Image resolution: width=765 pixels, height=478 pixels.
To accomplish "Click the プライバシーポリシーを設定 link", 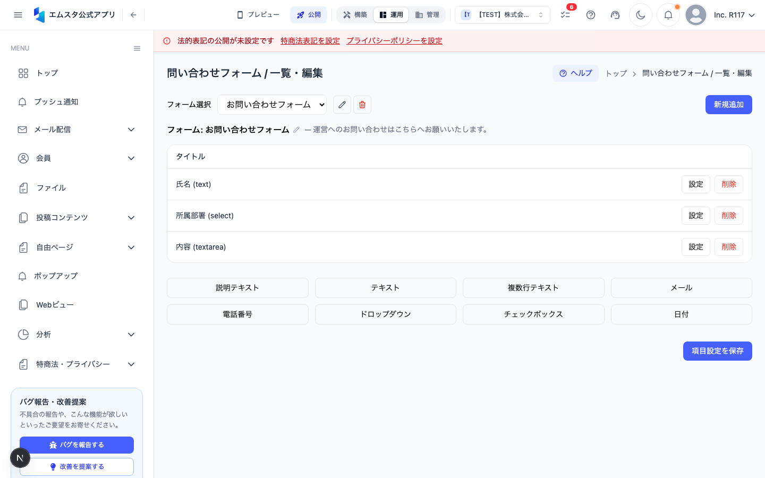I will (395, 41).
